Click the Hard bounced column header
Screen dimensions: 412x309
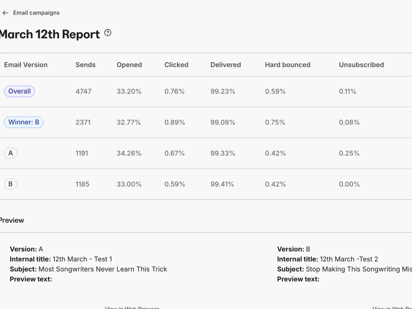(288, 65)
